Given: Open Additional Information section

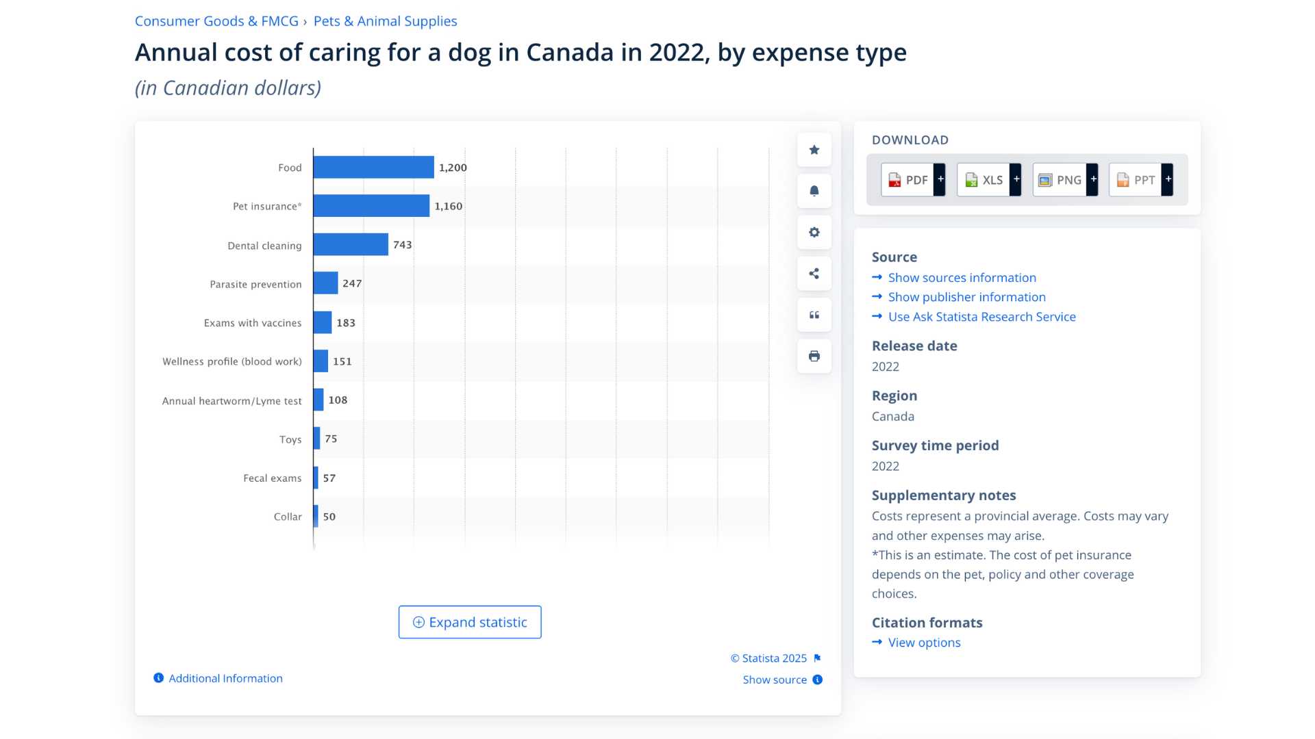Looking at the screenshot, I should [x=225, y=678].
